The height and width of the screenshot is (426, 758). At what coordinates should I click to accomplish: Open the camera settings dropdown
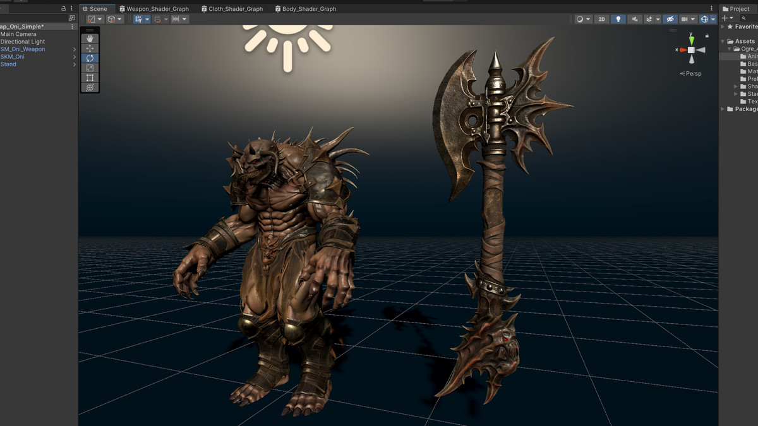point(692,19)
